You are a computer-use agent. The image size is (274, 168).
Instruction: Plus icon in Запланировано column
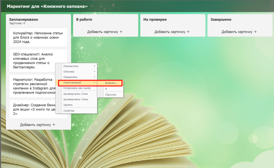[54, 124]
